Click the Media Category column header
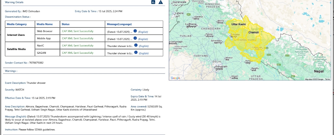 click(x=17, y=24)
